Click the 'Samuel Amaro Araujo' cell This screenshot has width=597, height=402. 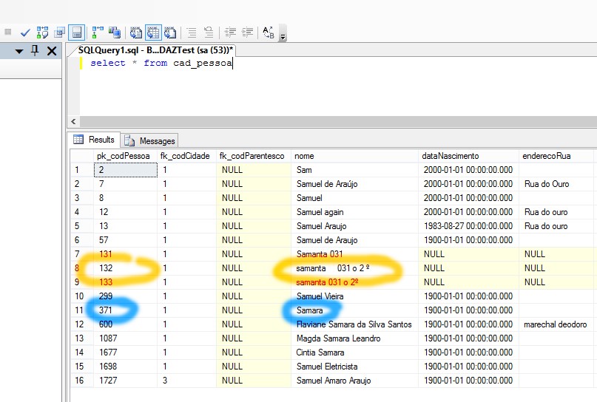(354, 381)
